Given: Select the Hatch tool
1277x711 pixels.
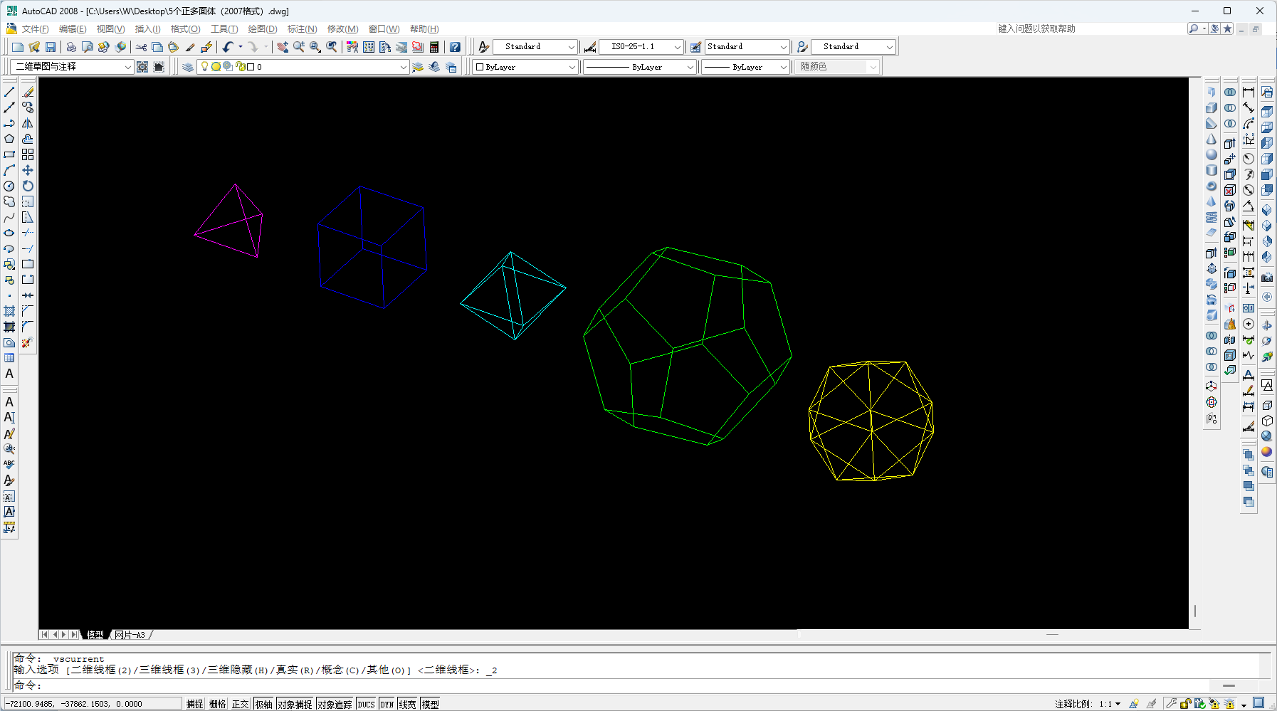Looking at the screenshot, I should (x=9, y=311).
